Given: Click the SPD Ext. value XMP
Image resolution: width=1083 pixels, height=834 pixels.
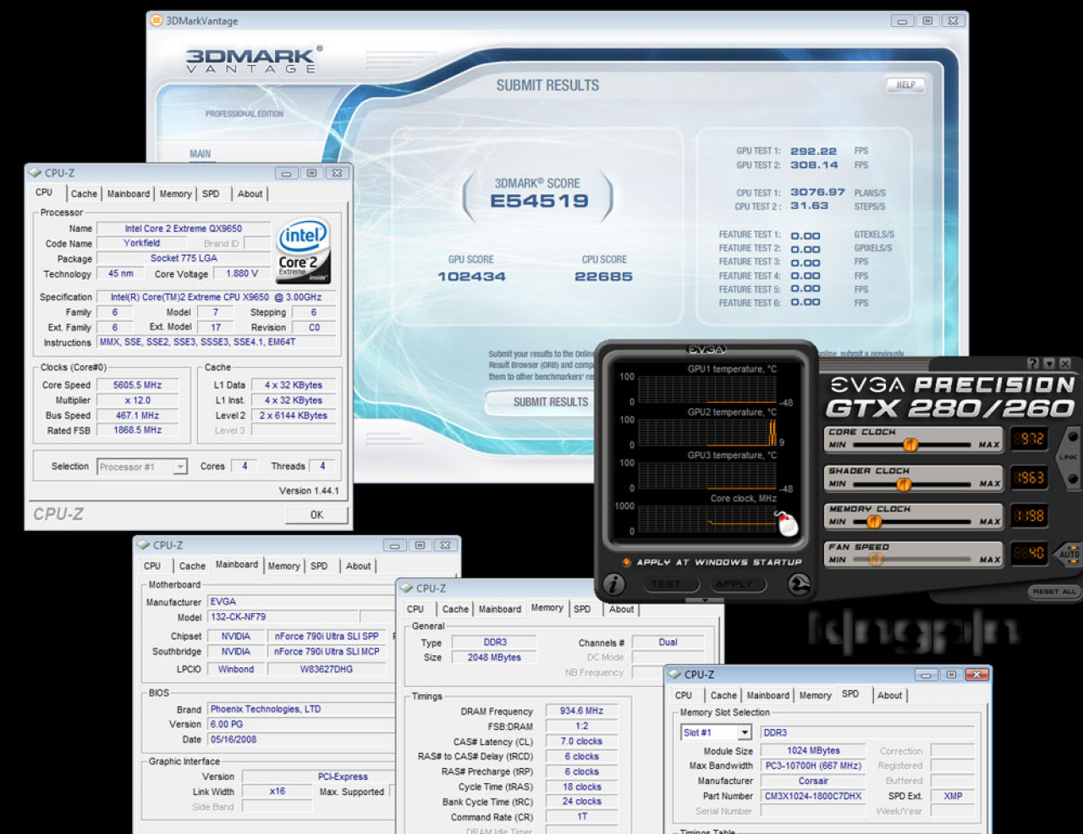Looking at the screenshot, I should 953,797.
